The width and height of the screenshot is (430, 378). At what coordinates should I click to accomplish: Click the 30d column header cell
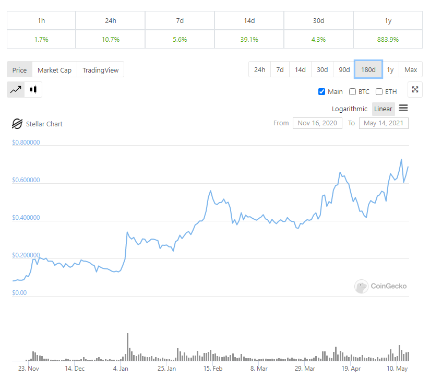[318, 20]
